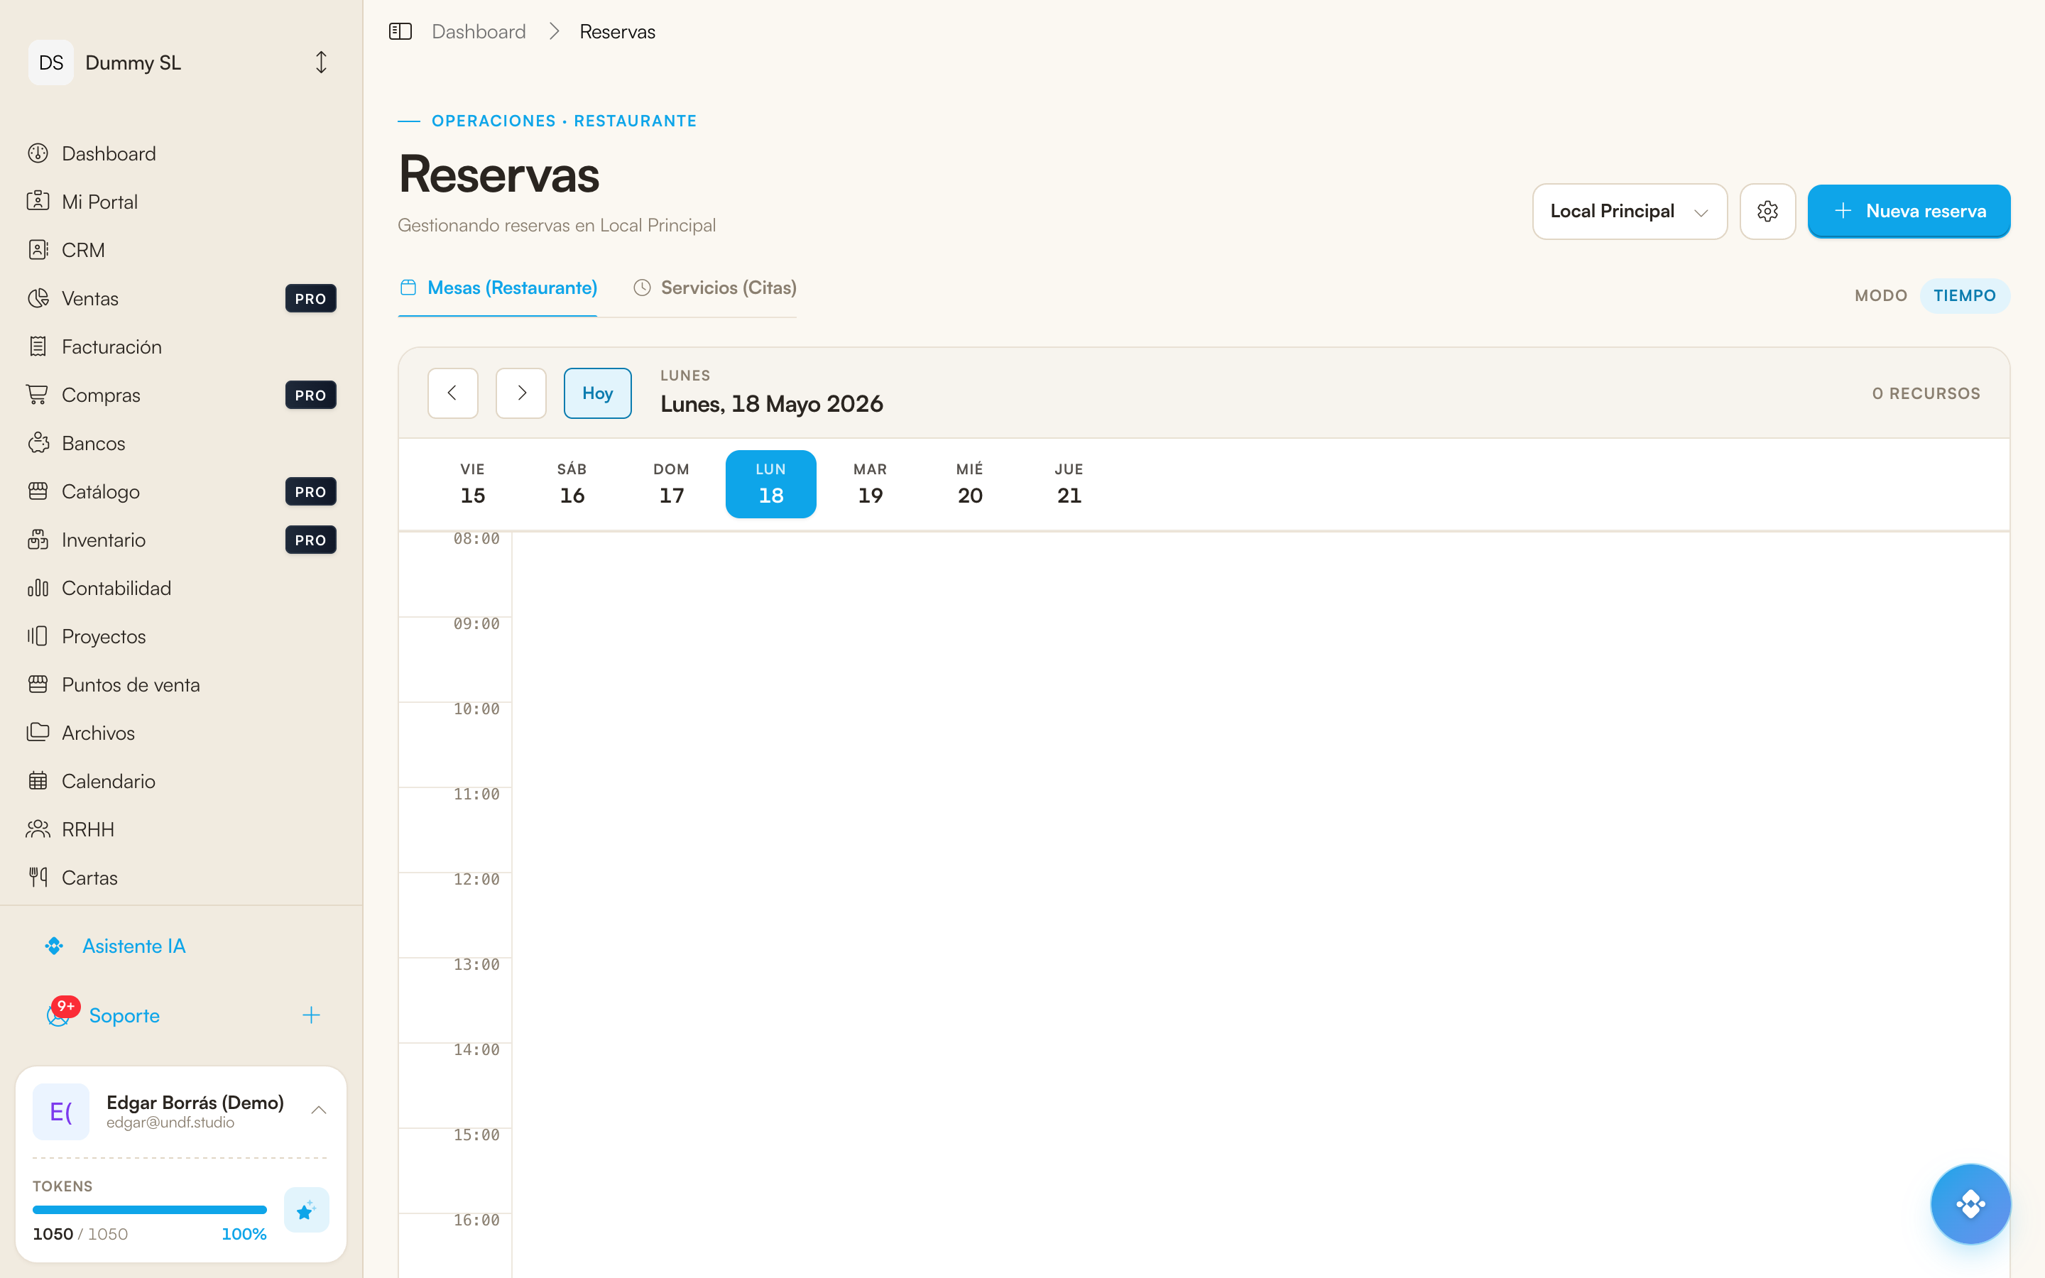The image size is (2045, 1278).
Task: Click the Proyectos kanban icon
Action: (38, 635)
